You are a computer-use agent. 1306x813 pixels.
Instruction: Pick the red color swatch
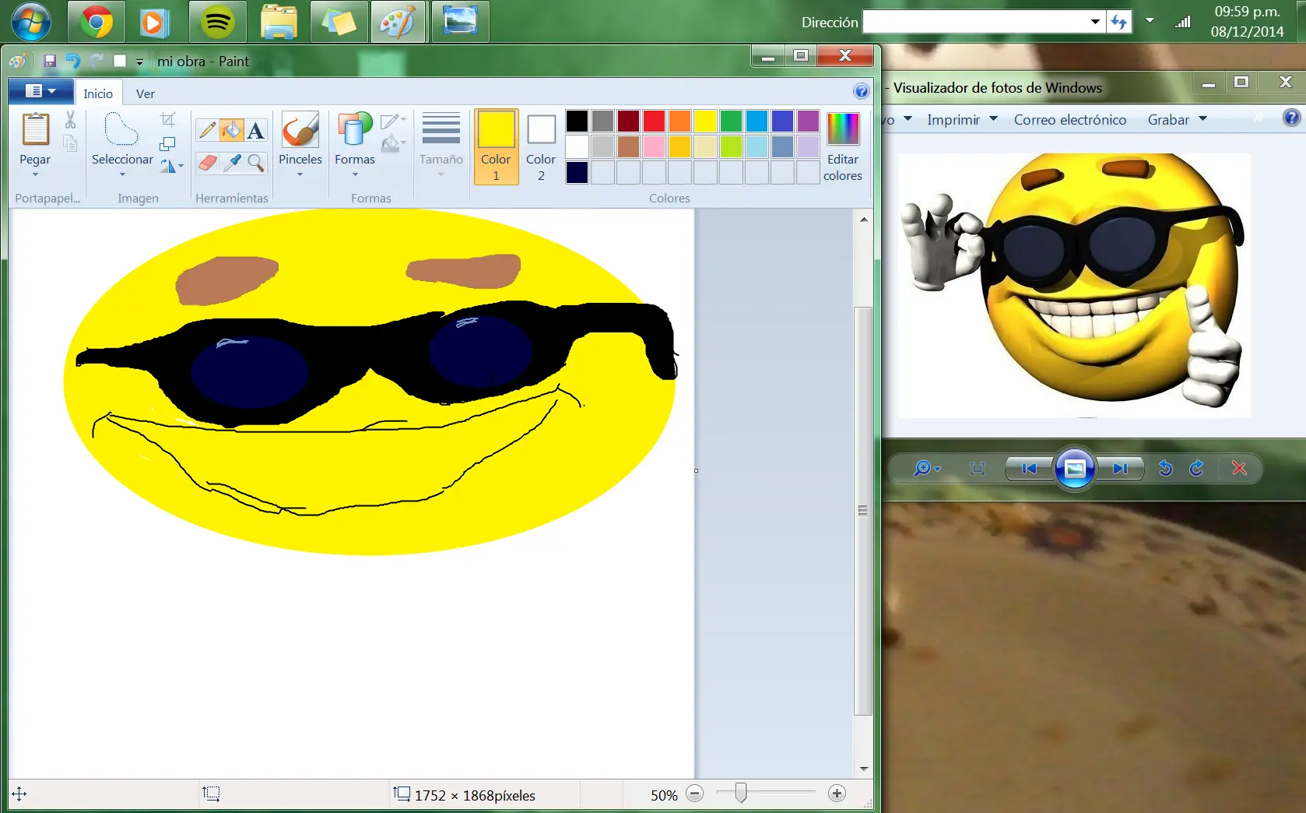coord(654,121)
